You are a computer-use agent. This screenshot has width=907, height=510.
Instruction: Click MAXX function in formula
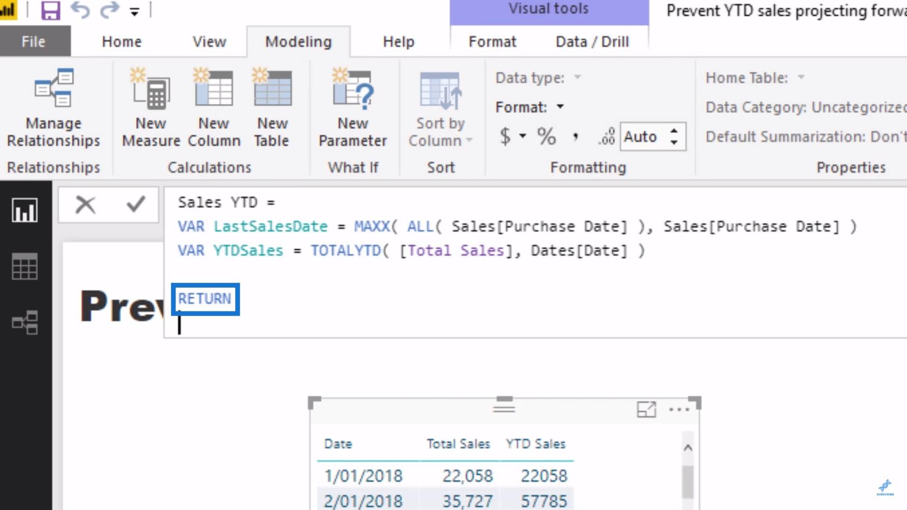pos(371,226)
